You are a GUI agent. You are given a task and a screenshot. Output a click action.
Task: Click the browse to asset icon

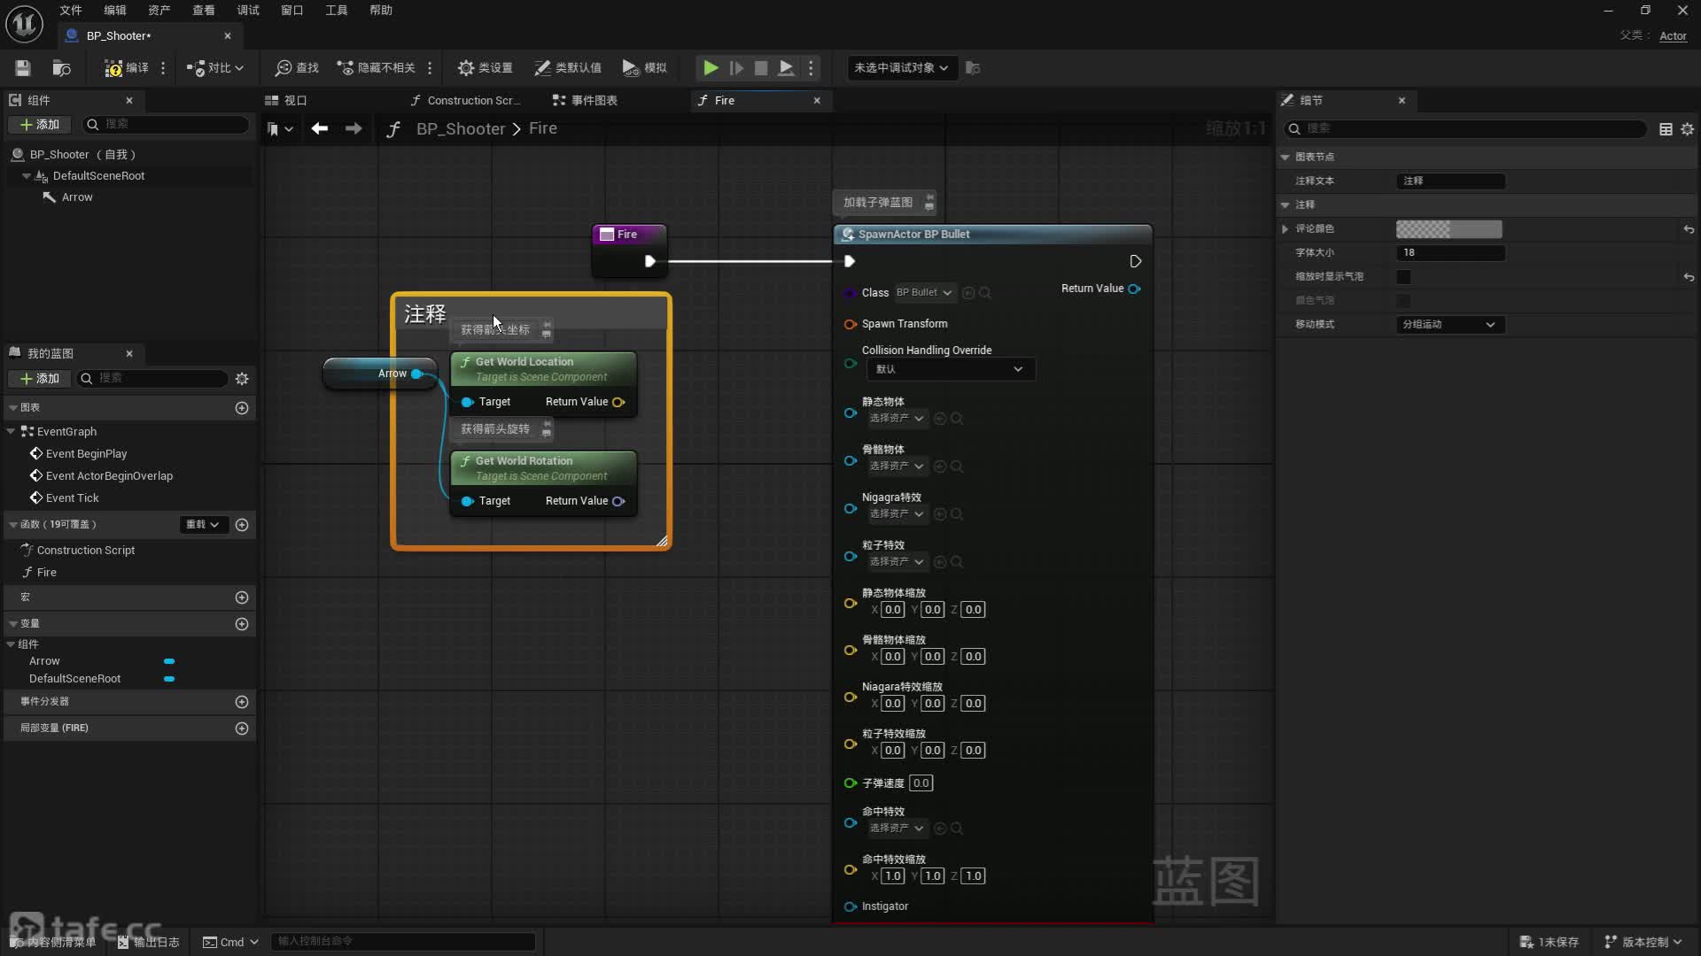coord(61,68)
